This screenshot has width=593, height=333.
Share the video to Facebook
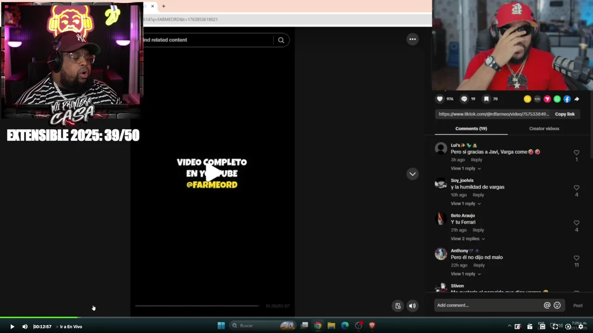coord(567,99)
